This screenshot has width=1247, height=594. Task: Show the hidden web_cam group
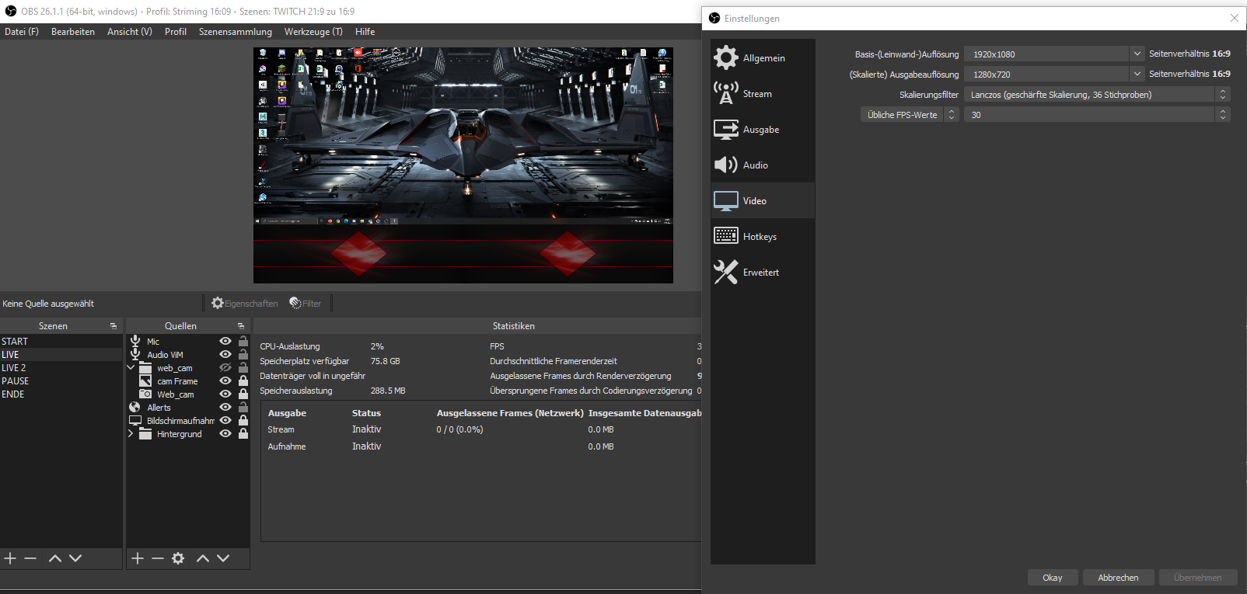pyautogui.click(x=225, y=368)
